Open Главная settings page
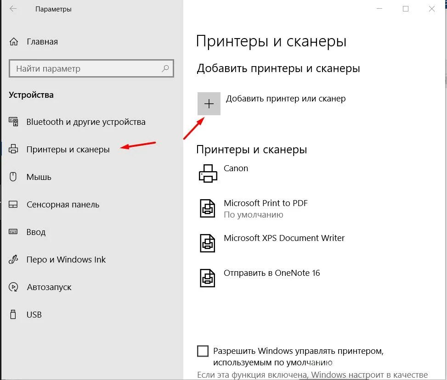Image resolution: width=447 pixels, height=380 pixels. (x=42, y=42)
